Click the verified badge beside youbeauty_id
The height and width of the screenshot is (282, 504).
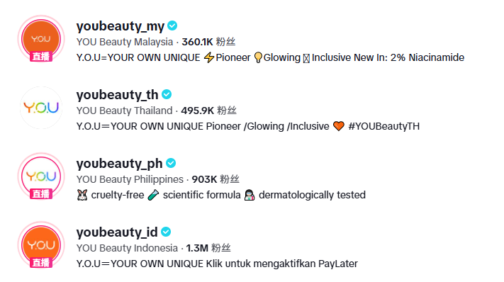(166, 232)
